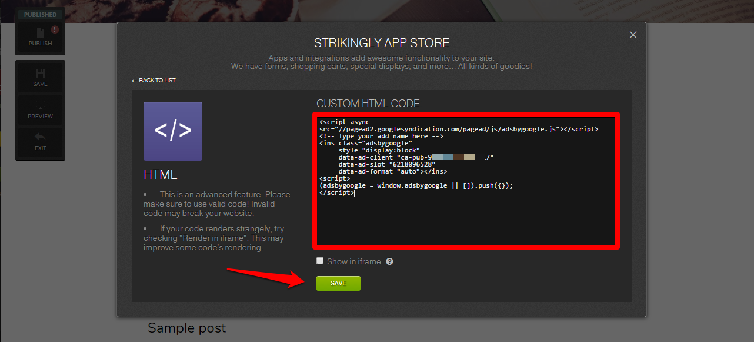The width and height of the screenshot is (754, 342).
Task: Close the Strikingly App Store dialog
Action: [x=633, y=35]
